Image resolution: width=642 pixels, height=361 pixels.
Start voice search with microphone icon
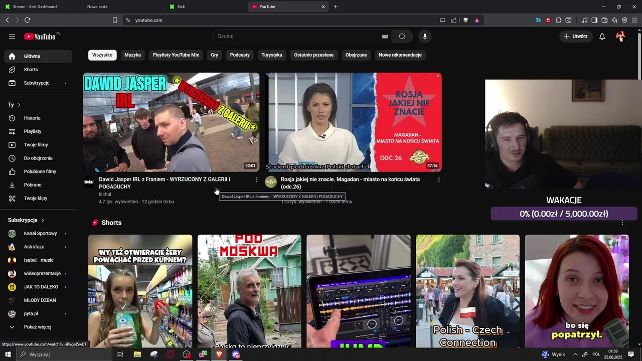425,36
